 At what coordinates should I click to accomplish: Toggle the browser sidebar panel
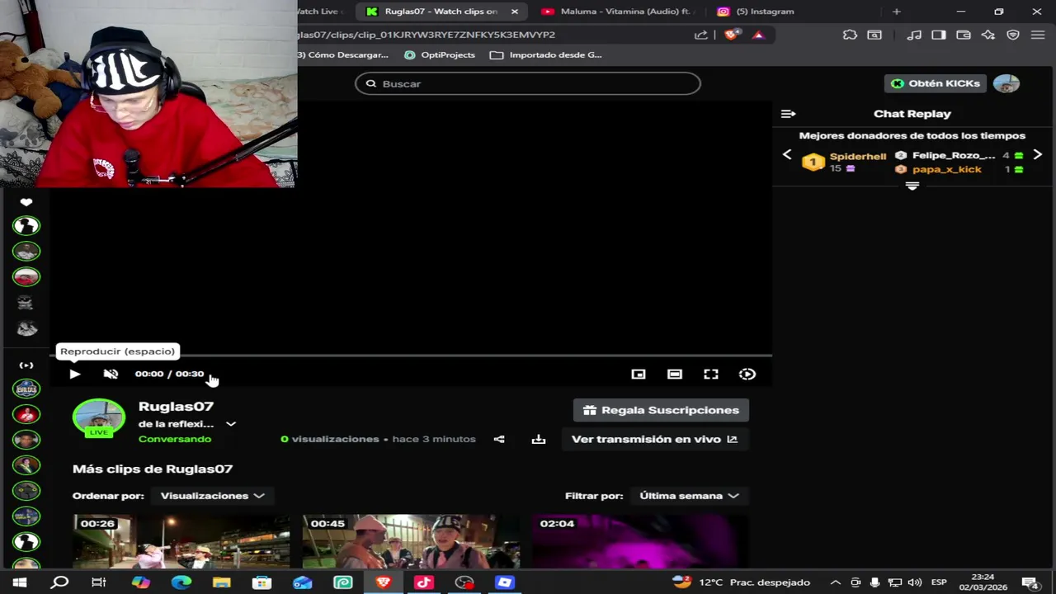pos(939,35)
